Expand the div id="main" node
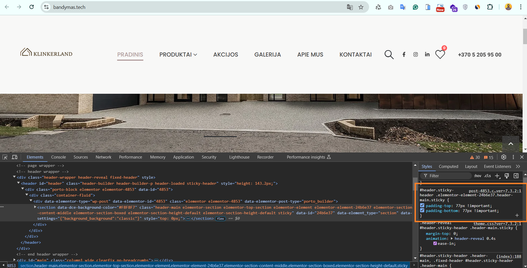 [x=14, y=260]
